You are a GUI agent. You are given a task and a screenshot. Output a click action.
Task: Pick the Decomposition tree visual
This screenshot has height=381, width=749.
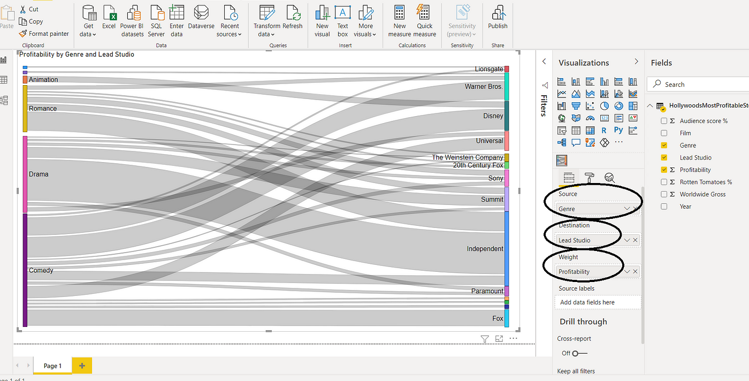point(562,142)
